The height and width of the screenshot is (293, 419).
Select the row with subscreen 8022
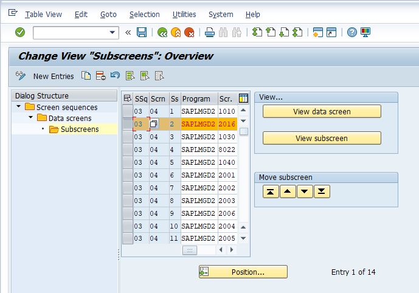128,150
